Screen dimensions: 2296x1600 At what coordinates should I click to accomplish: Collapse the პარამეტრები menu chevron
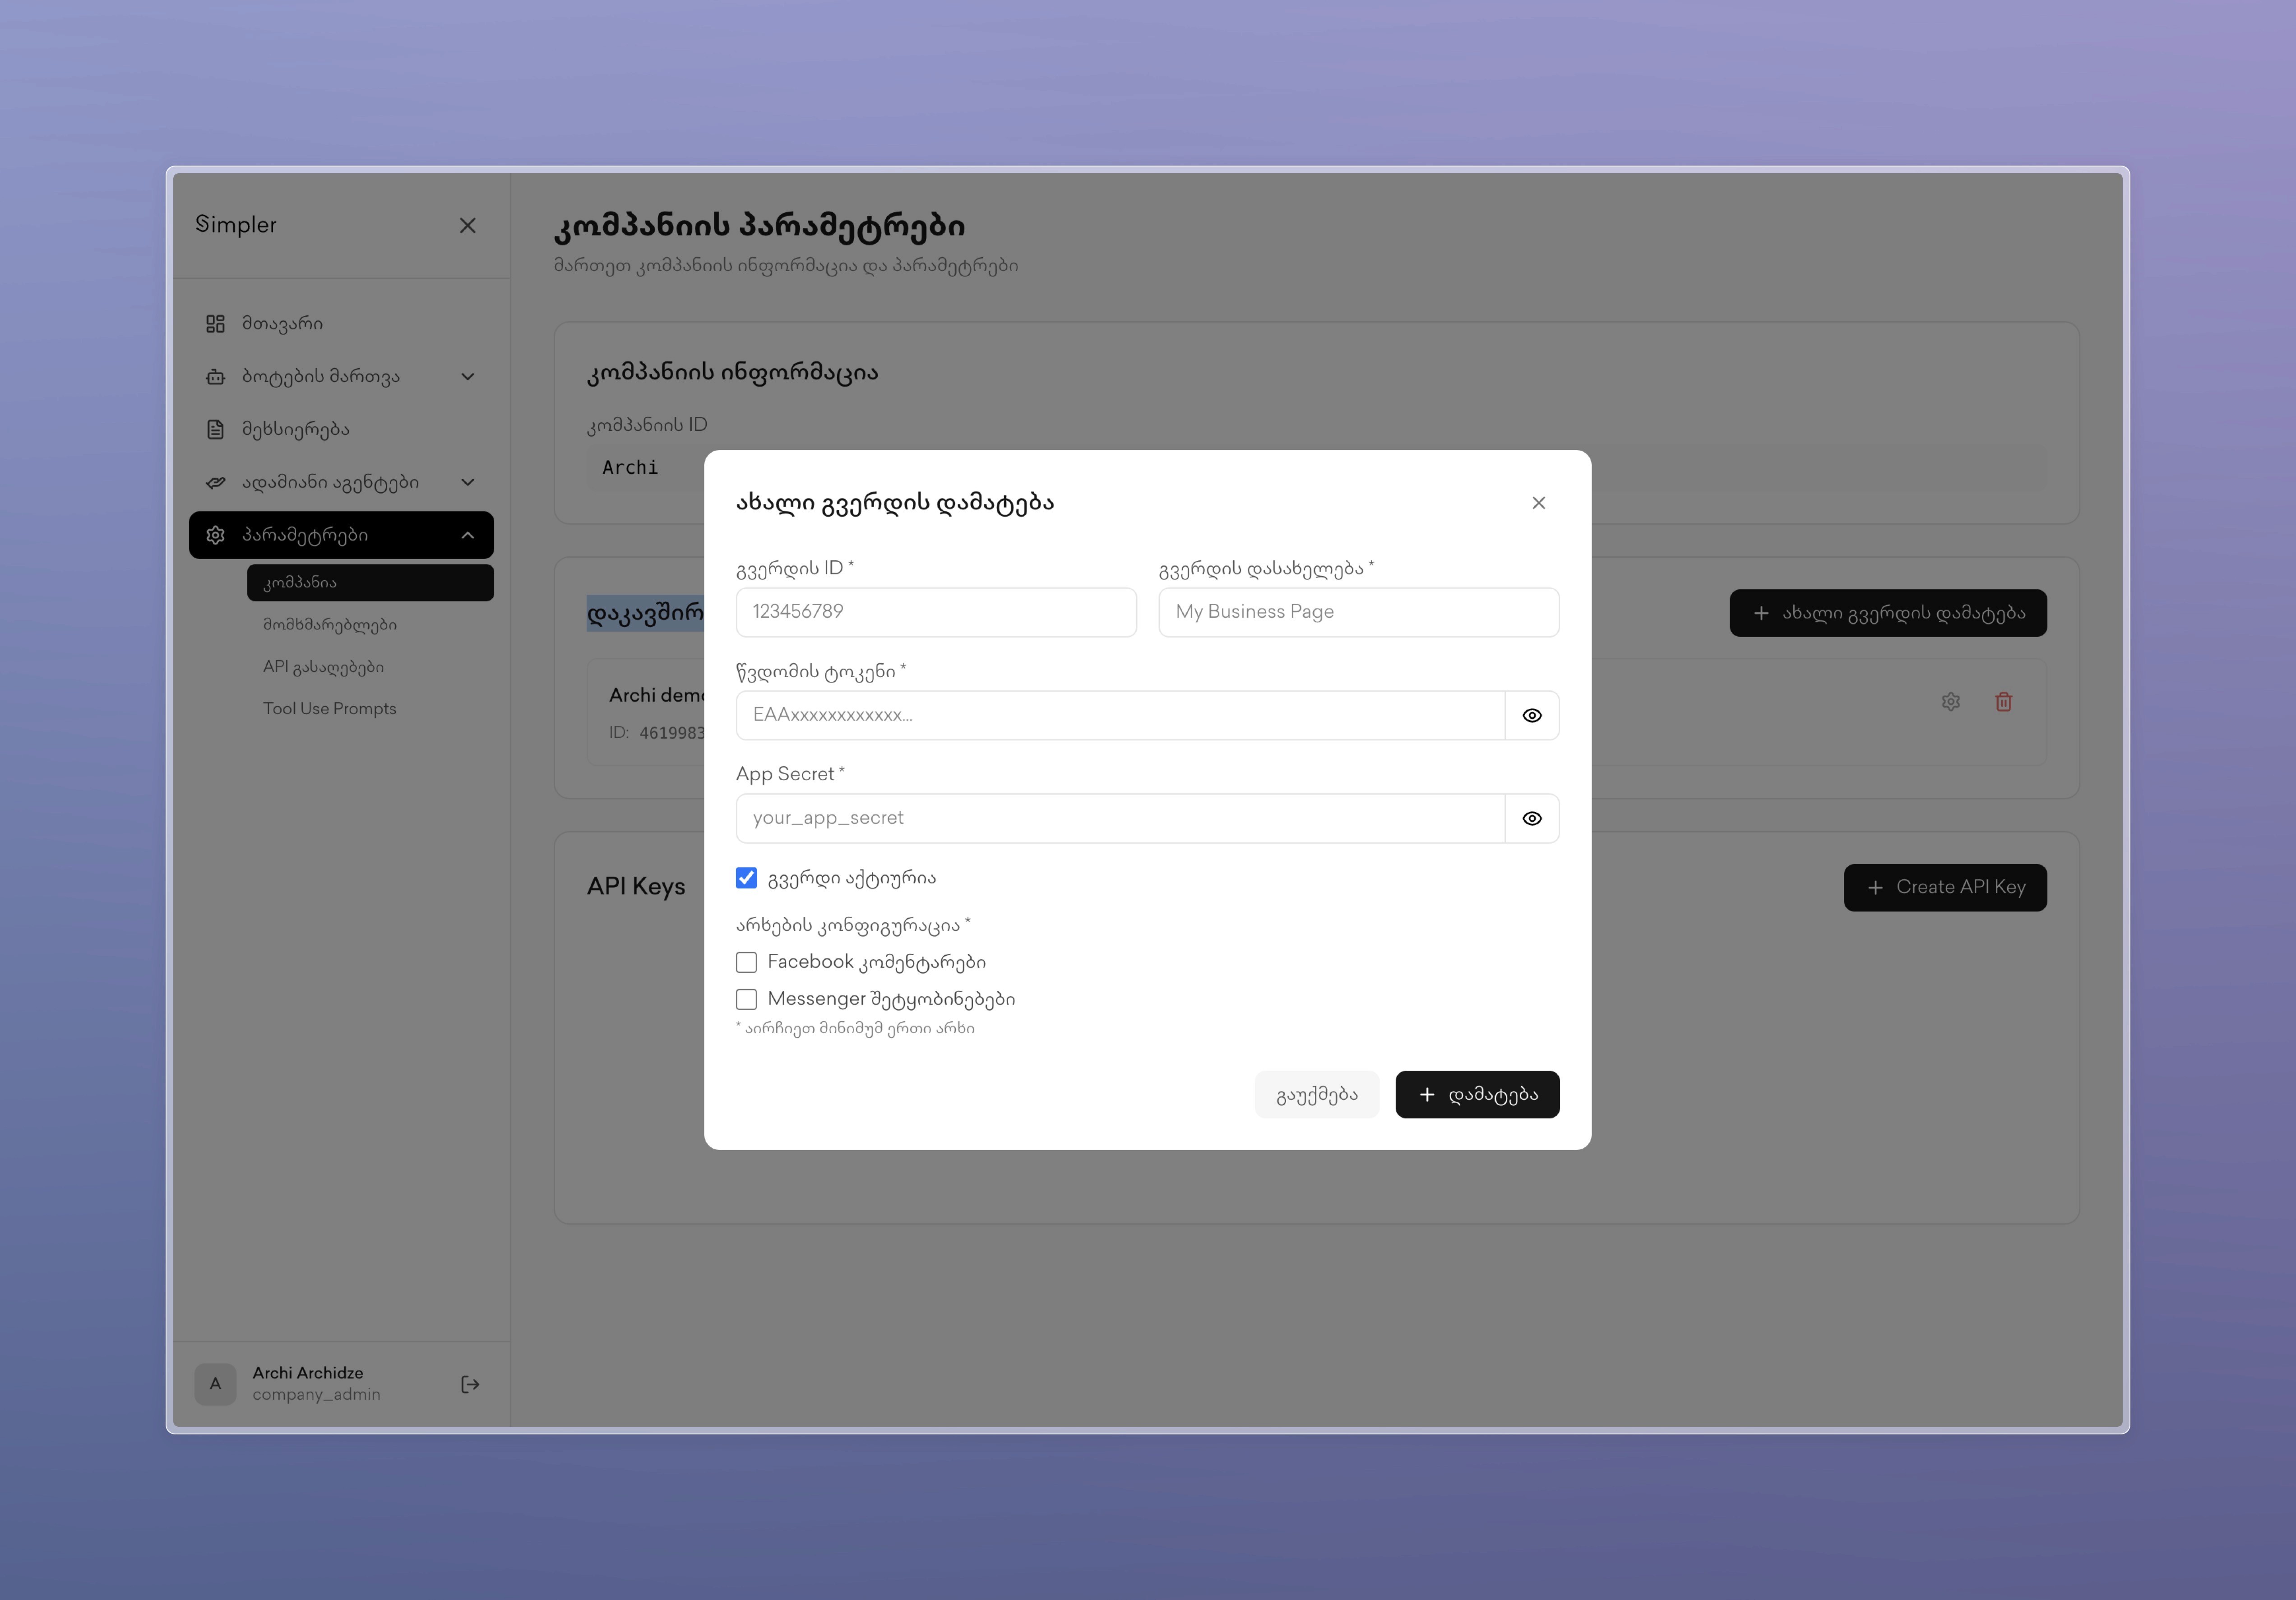point(467,536)
